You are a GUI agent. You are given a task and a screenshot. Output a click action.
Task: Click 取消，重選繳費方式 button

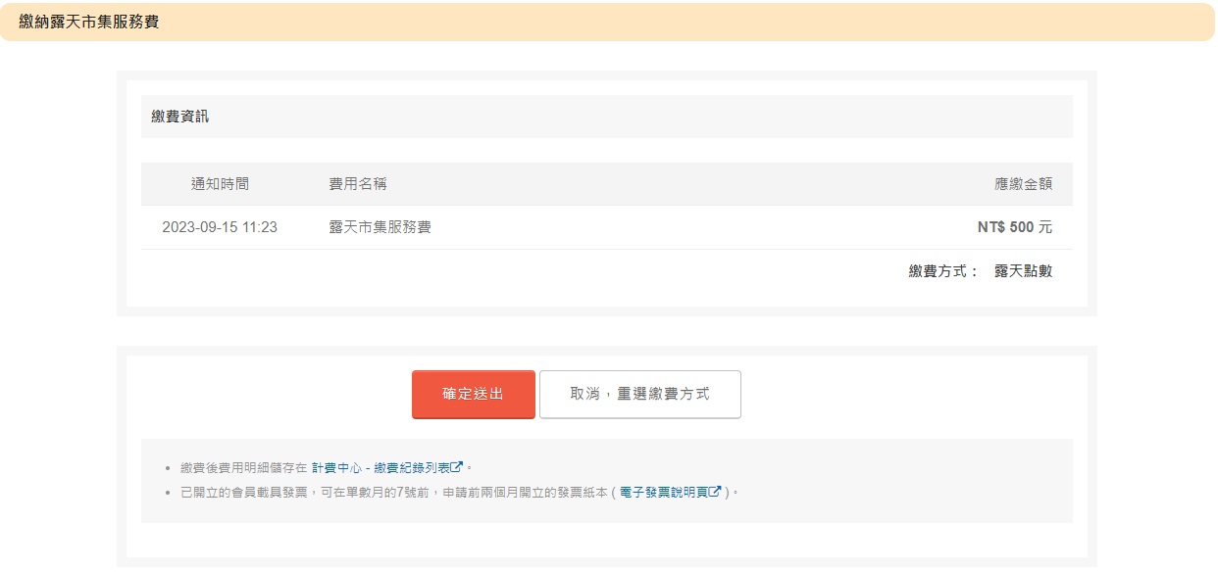(639, 394)
